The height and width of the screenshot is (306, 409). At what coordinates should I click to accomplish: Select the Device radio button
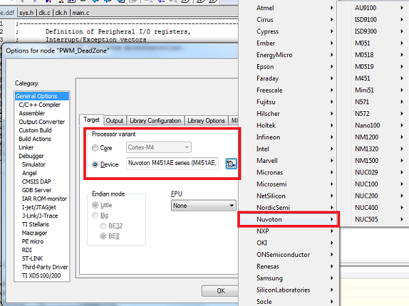(95, 164)
